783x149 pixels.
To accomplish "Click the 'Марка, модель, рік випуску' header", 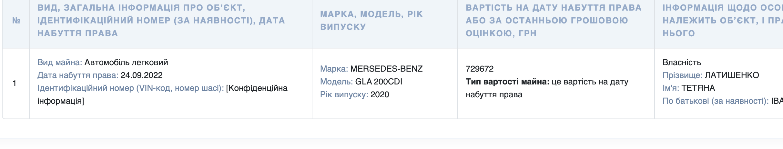I will point(371,21).
